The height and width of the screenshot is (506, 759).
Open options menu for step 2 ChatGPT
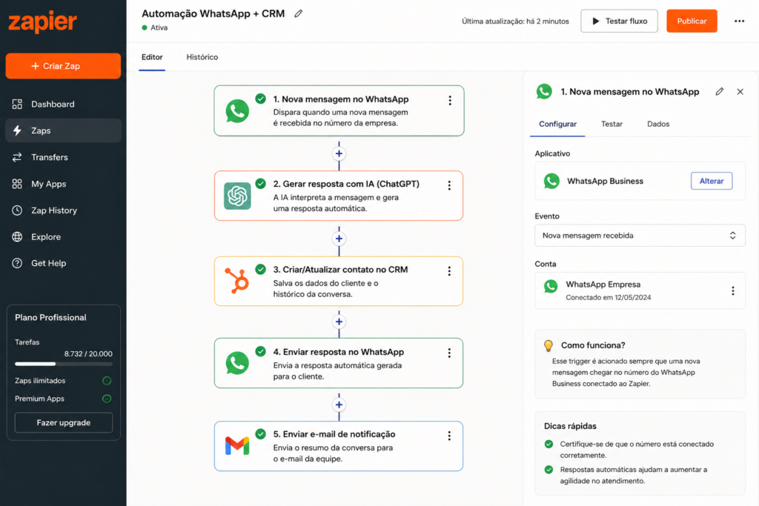(449, 185)
